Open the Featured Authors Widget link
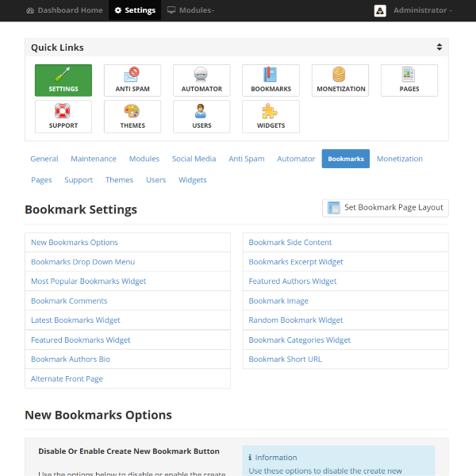The height and width of the screenshot is (476, 476). pyautogui.click(x=293, y=282)
